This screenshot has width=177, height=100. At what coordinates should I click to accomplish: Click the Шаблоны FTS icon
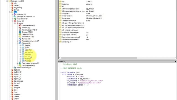pyautogui.click(x=20, y=37)
